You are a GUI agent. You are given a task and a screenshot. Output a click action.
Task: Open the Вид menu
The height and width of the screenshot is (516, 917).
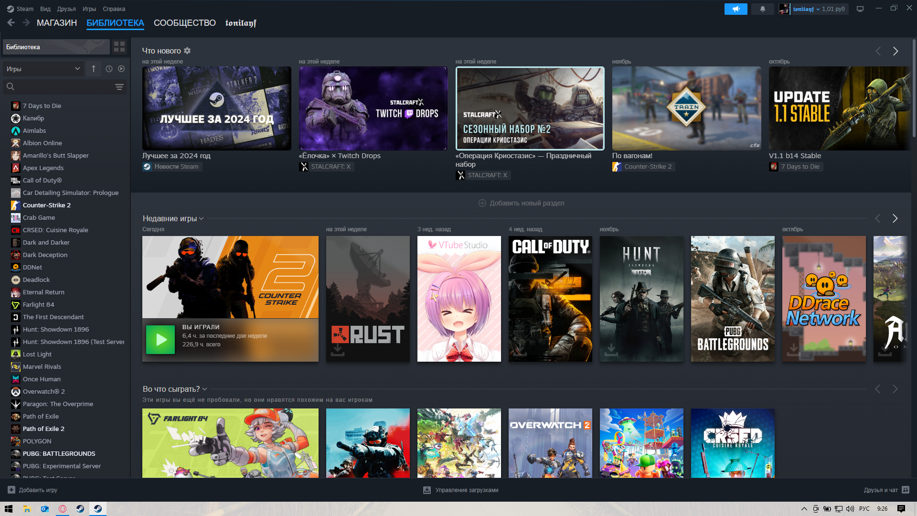tap(45, 9)
